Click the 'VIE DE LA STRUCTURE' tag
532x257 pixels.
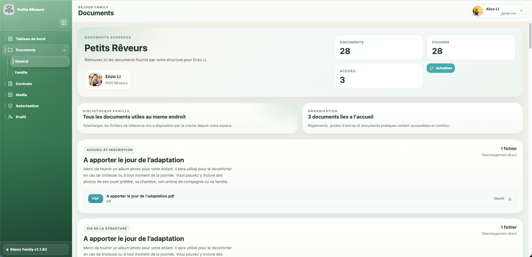tap(107, 228)
